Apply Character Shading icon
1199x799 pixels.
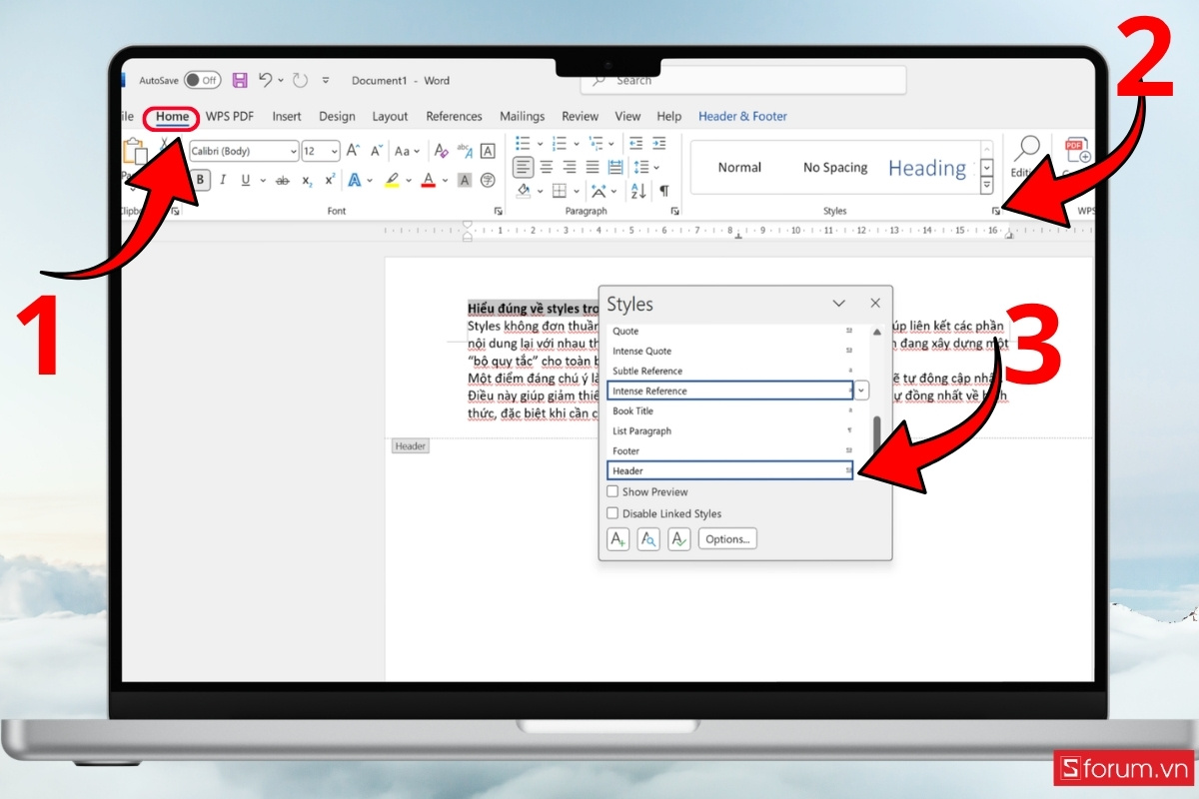(465, 181)
